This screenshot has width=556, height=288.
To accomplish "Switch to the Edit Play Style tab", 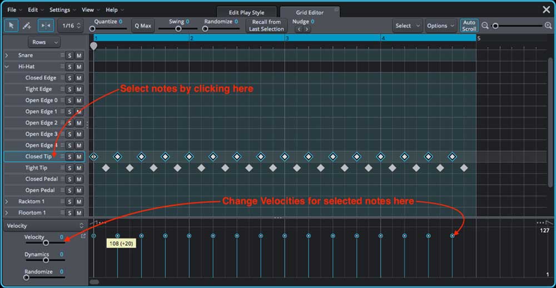I will [246, 12].
